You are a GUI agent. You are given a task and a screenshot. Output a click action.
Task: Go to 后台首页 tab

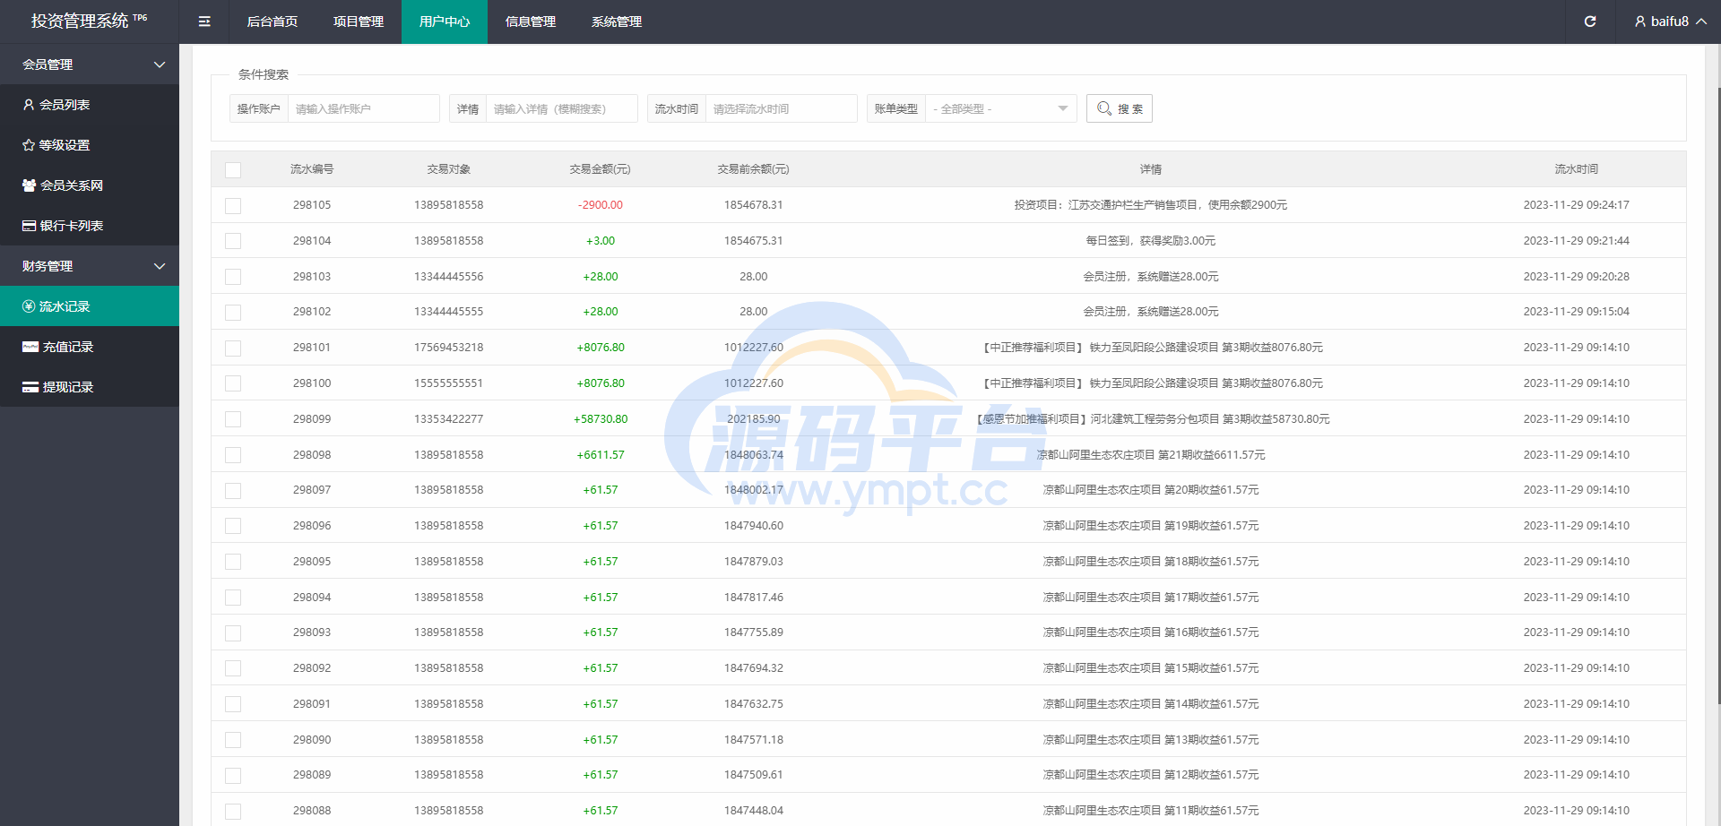272,22
